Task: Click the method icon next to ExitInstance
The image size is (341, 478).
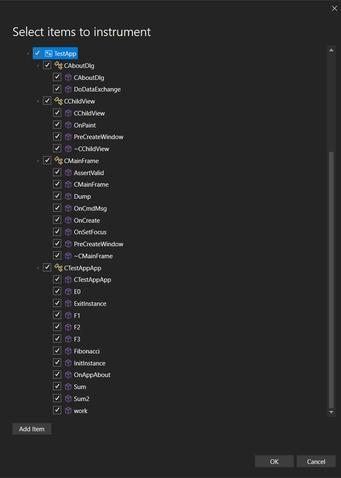Action: pos(68,303)
